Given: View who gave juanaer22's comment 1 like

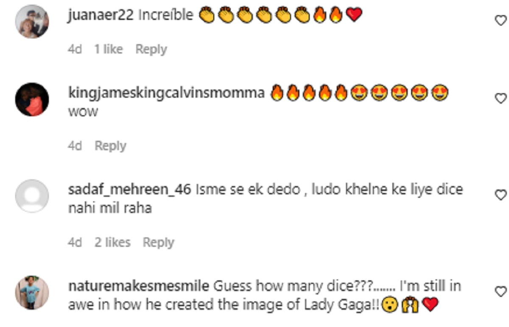Looking at the screenshot, I should pos(108,50).
